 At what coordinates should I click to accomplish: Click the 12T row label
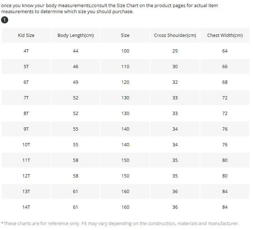point(26,176)
